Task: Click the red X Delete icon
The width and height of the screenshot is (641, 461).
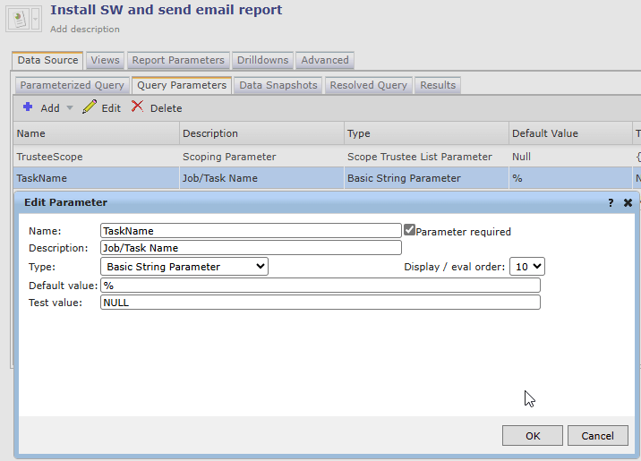Action: tap(137, 107)
